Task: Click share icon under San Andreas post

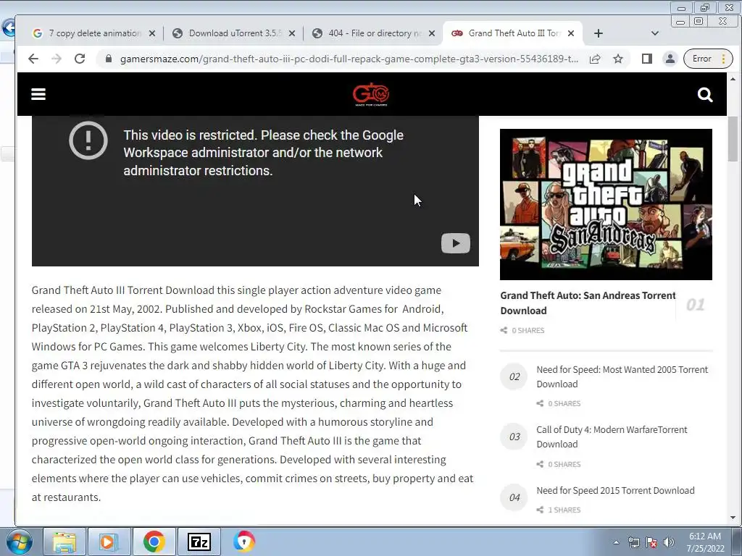Action: pyautogui.click(x=504, y=330)
